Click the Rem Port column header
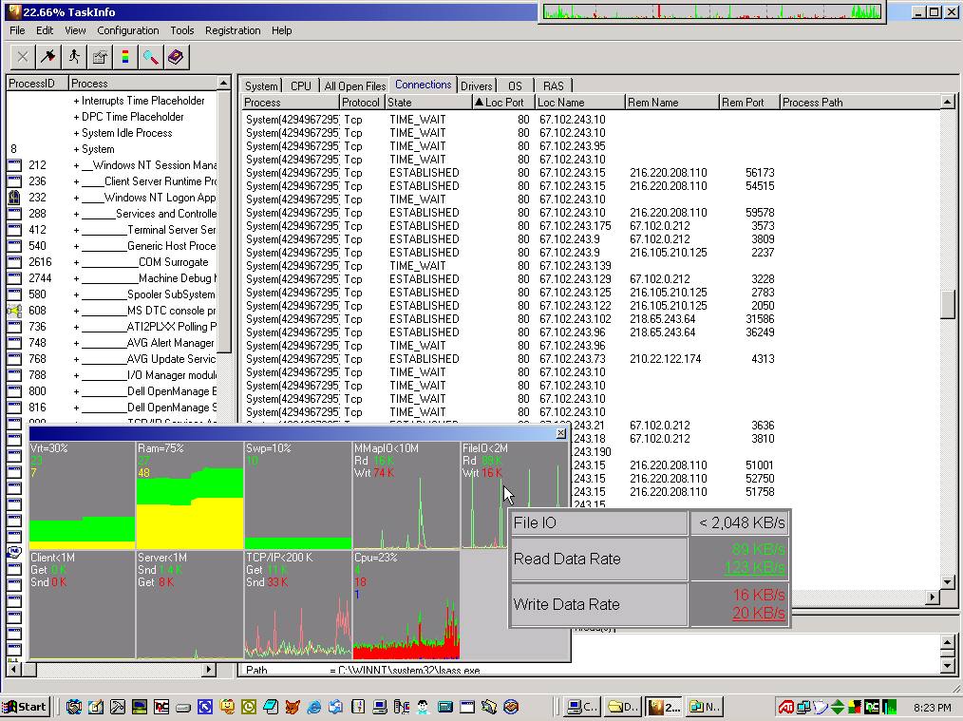963x721 pixels. [749, 103]
